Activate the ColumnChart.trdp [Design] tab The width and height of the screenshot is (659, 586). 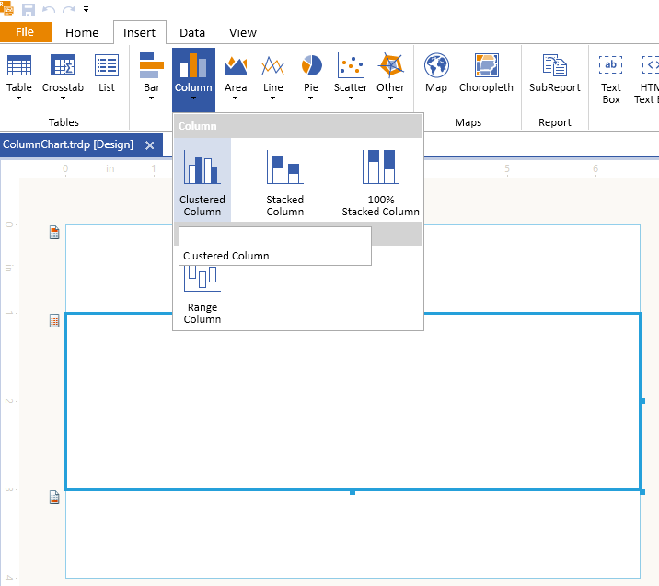pyautogui.click(x=68, y=144)
